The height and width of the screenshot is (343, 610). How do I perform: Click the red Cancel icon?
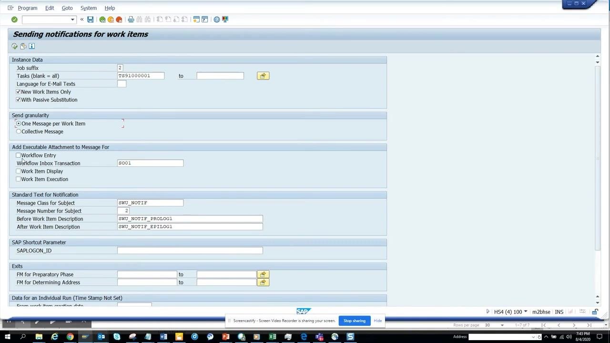pos(119,20)
